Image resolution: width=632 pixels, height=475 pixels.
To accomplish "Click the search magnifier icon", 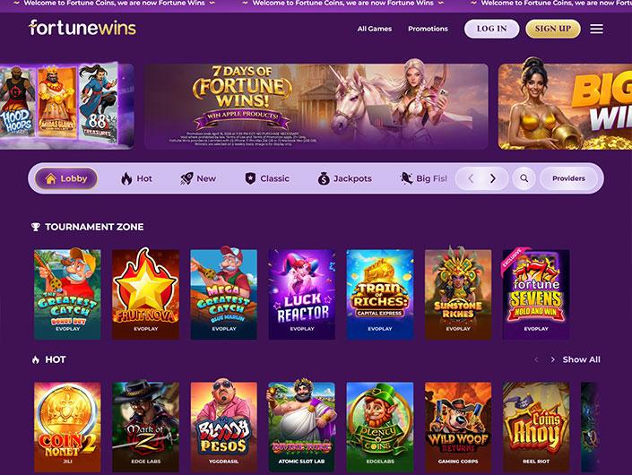I will [524, 178].
